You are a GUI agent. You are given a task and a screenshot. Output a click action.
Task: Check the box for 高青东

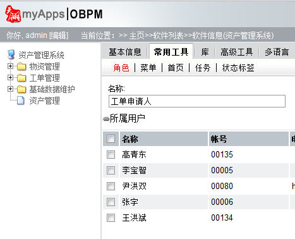tap(111, 155)
